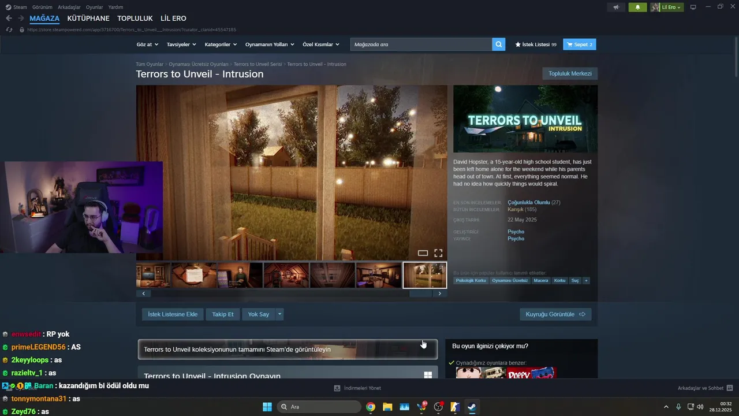
Task: Open the Arkadaşlar menu
Action: pyautogui.click(x=69, y=7)
